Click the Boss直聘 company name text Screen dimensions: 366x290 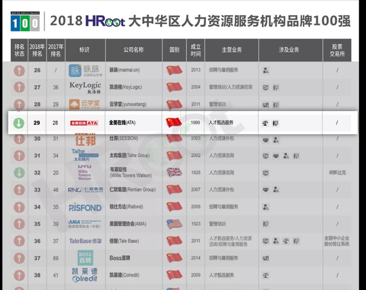pos(120,258)
